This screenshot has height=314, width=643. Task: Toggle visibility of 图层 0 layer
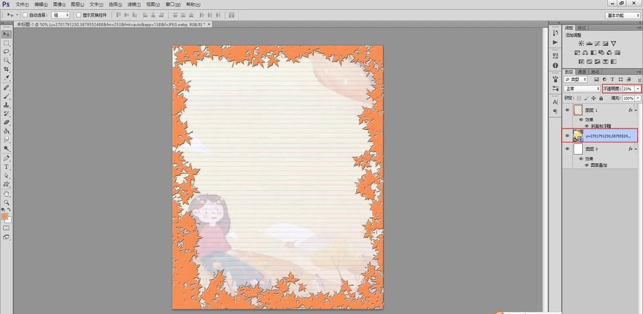point(567,149)
